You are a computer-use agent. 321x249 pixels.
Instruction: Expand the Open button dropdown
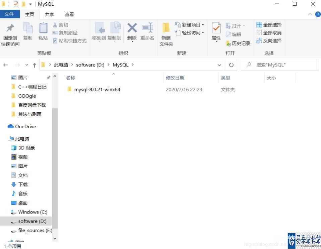pyautogui.click(x=244, y=25)
